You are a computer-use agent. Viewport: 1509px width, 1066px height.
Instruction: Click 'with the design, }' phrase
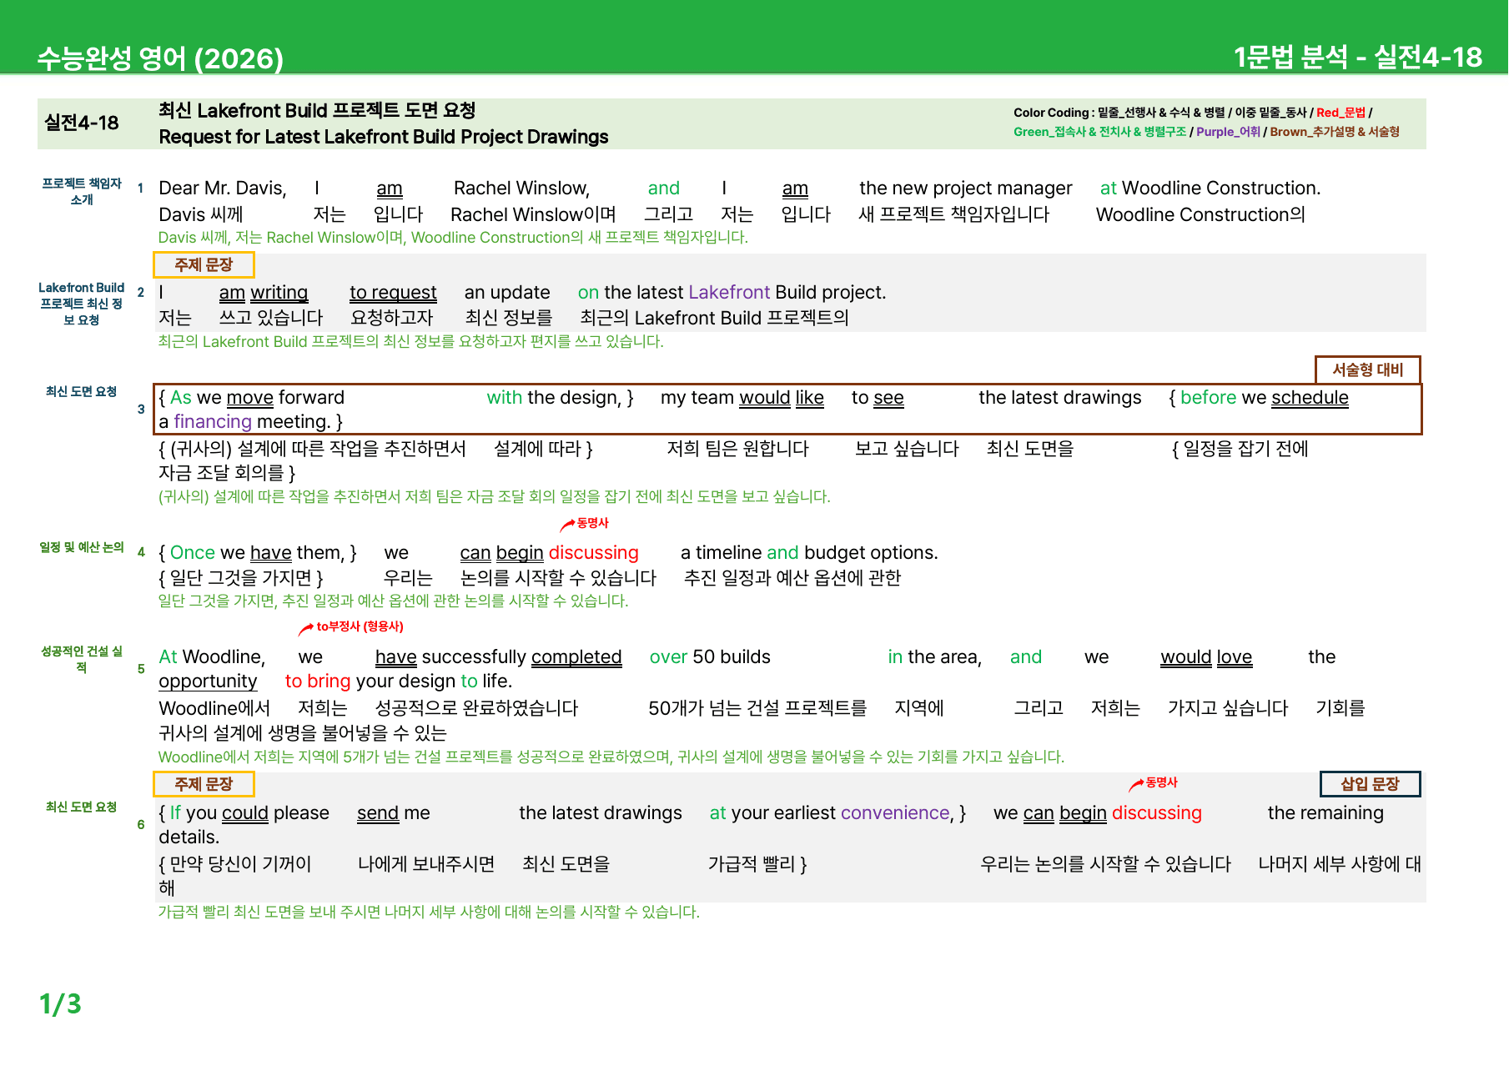560,398
